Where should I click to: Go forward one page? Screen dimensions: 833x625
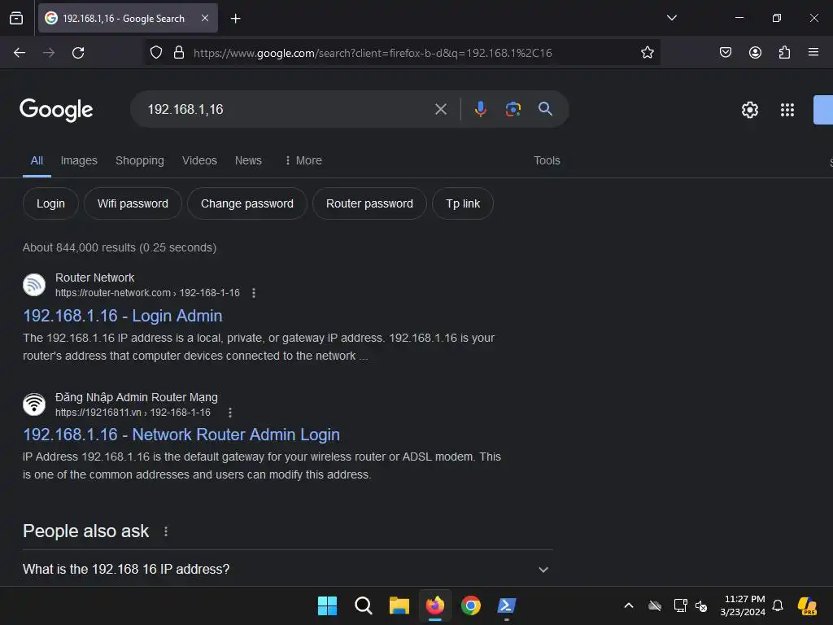click(49, 53)
